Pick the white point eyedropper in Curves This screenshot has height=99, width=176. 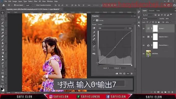click(x=94, y=39)
